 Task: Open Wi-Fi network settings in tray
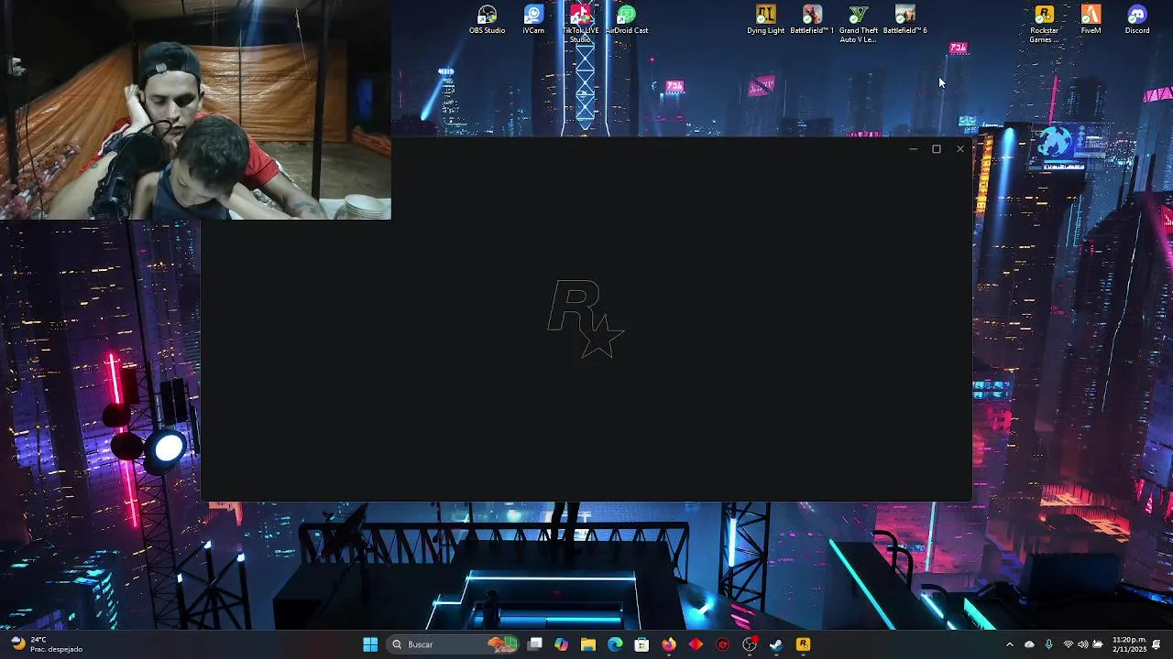tap(1068, 644)
